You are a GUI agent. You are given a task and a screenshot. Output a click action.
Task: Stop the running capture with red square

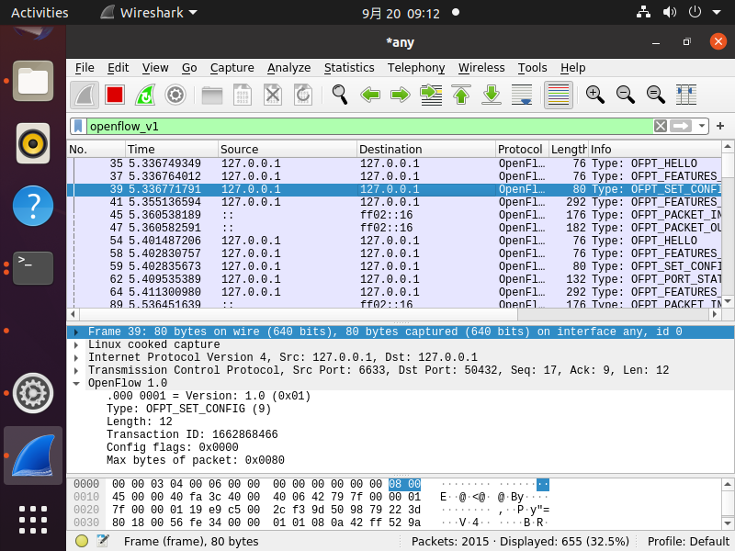115,96
